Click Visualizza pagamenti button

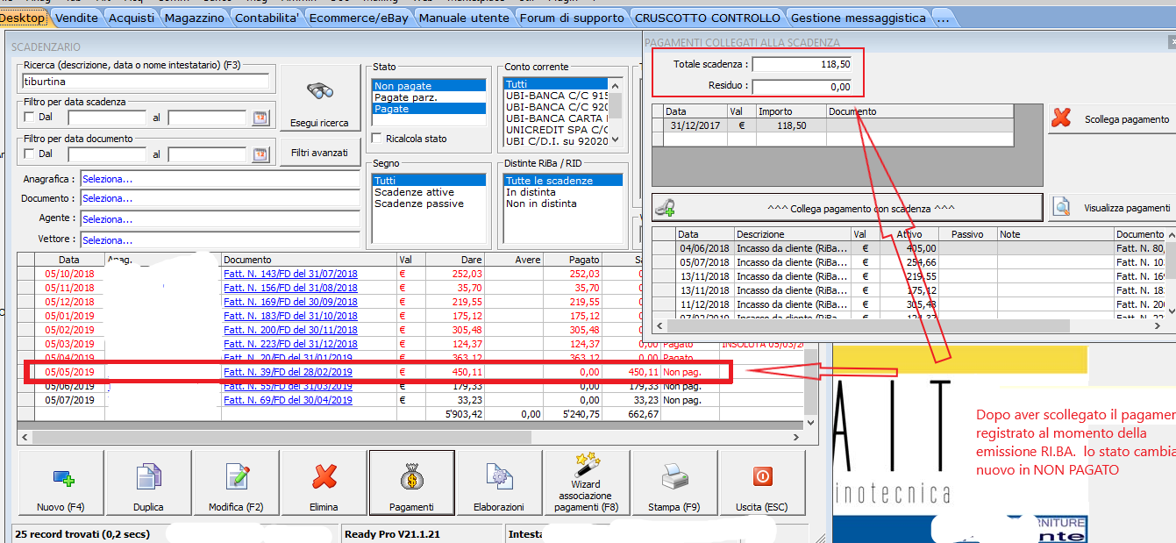1112,208
